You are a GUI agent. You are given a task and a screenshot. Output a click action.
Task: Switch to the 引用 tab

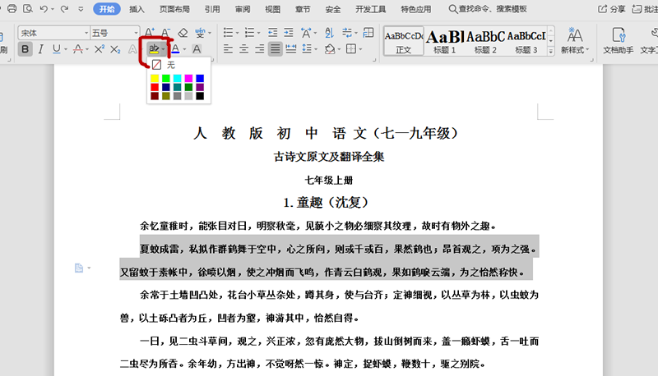coord(212,9)
